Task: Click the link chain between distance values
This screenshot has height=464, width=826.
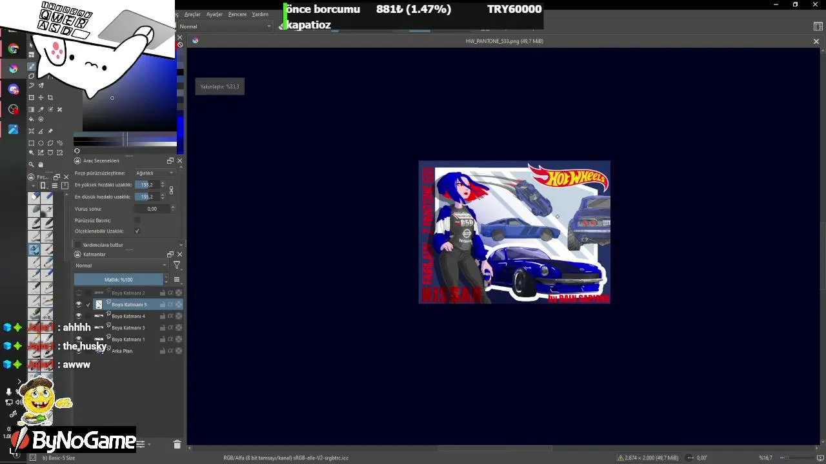Action: pyautogui.click(x=171, y=190)
